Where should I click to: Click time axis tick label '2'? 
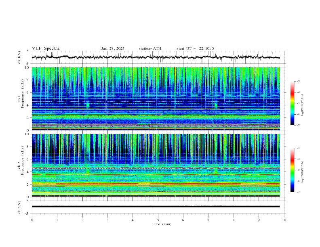click(x=82, y=220)
